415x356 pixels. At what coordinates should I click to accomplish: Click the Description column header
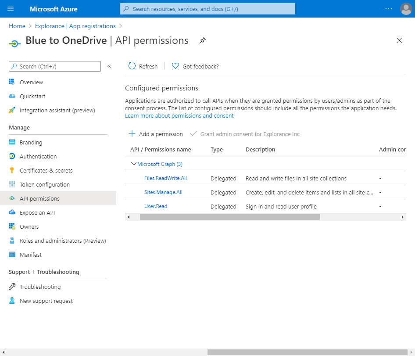[x=260, y=149]
